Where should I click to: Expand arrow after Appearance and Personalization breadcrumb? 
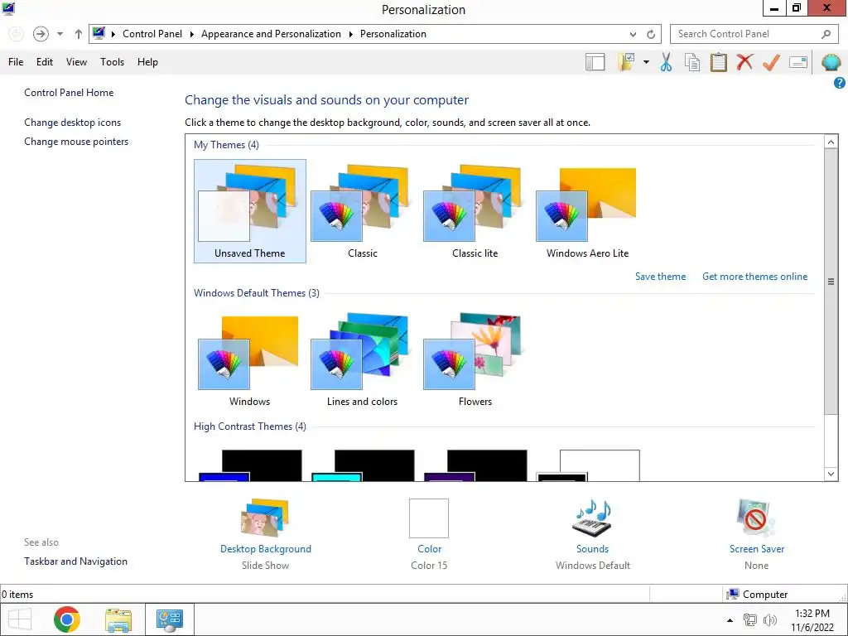[x=350, y=34]
